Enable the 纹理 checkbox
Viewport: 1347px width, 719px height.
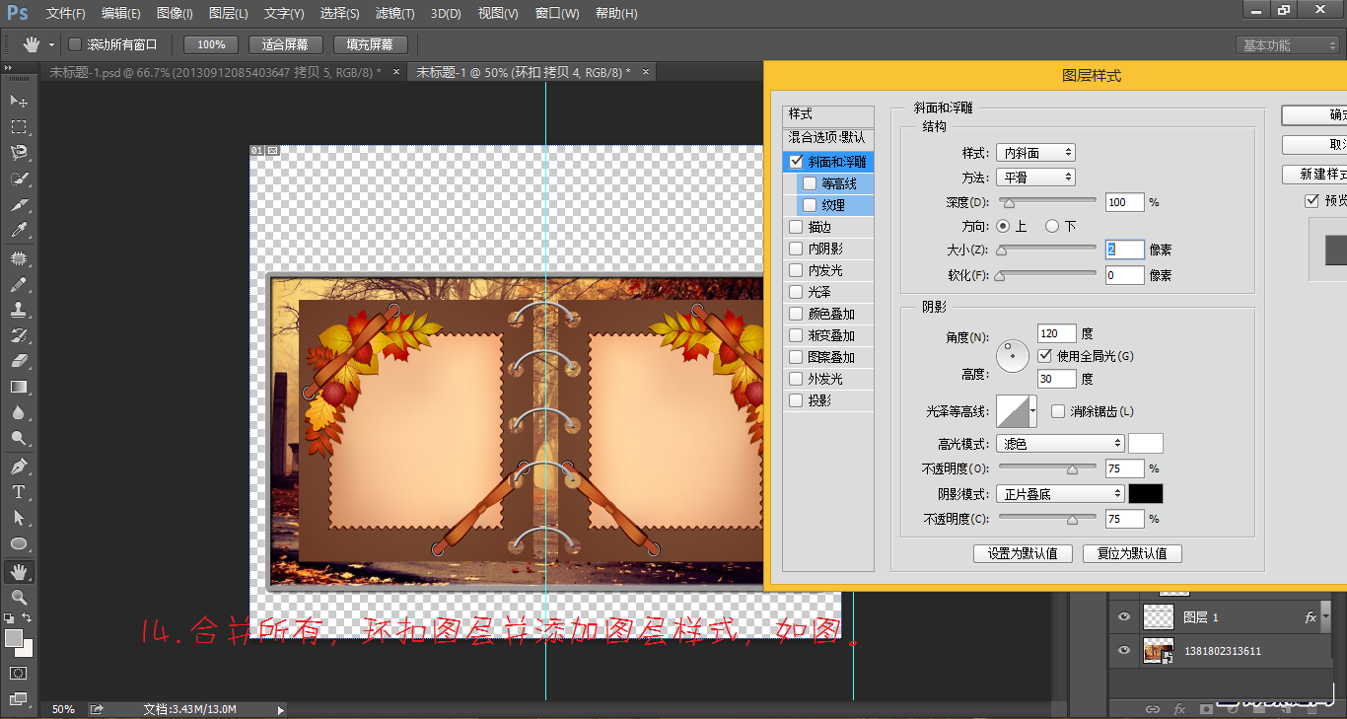[x=810, y=205]
